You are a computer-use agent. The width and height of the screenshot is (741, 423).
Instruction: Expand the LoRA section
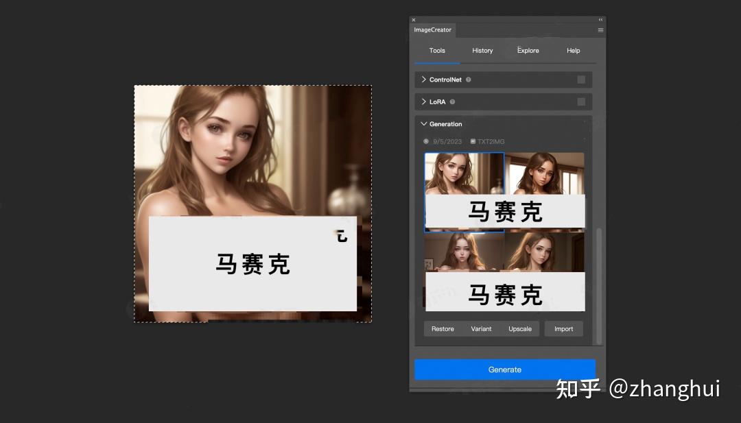coord(423,101)
